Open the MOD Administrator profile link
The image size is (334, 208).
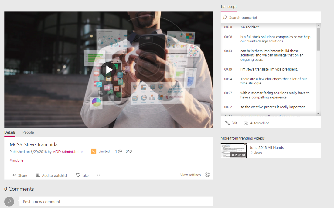[x=67, y=152]
